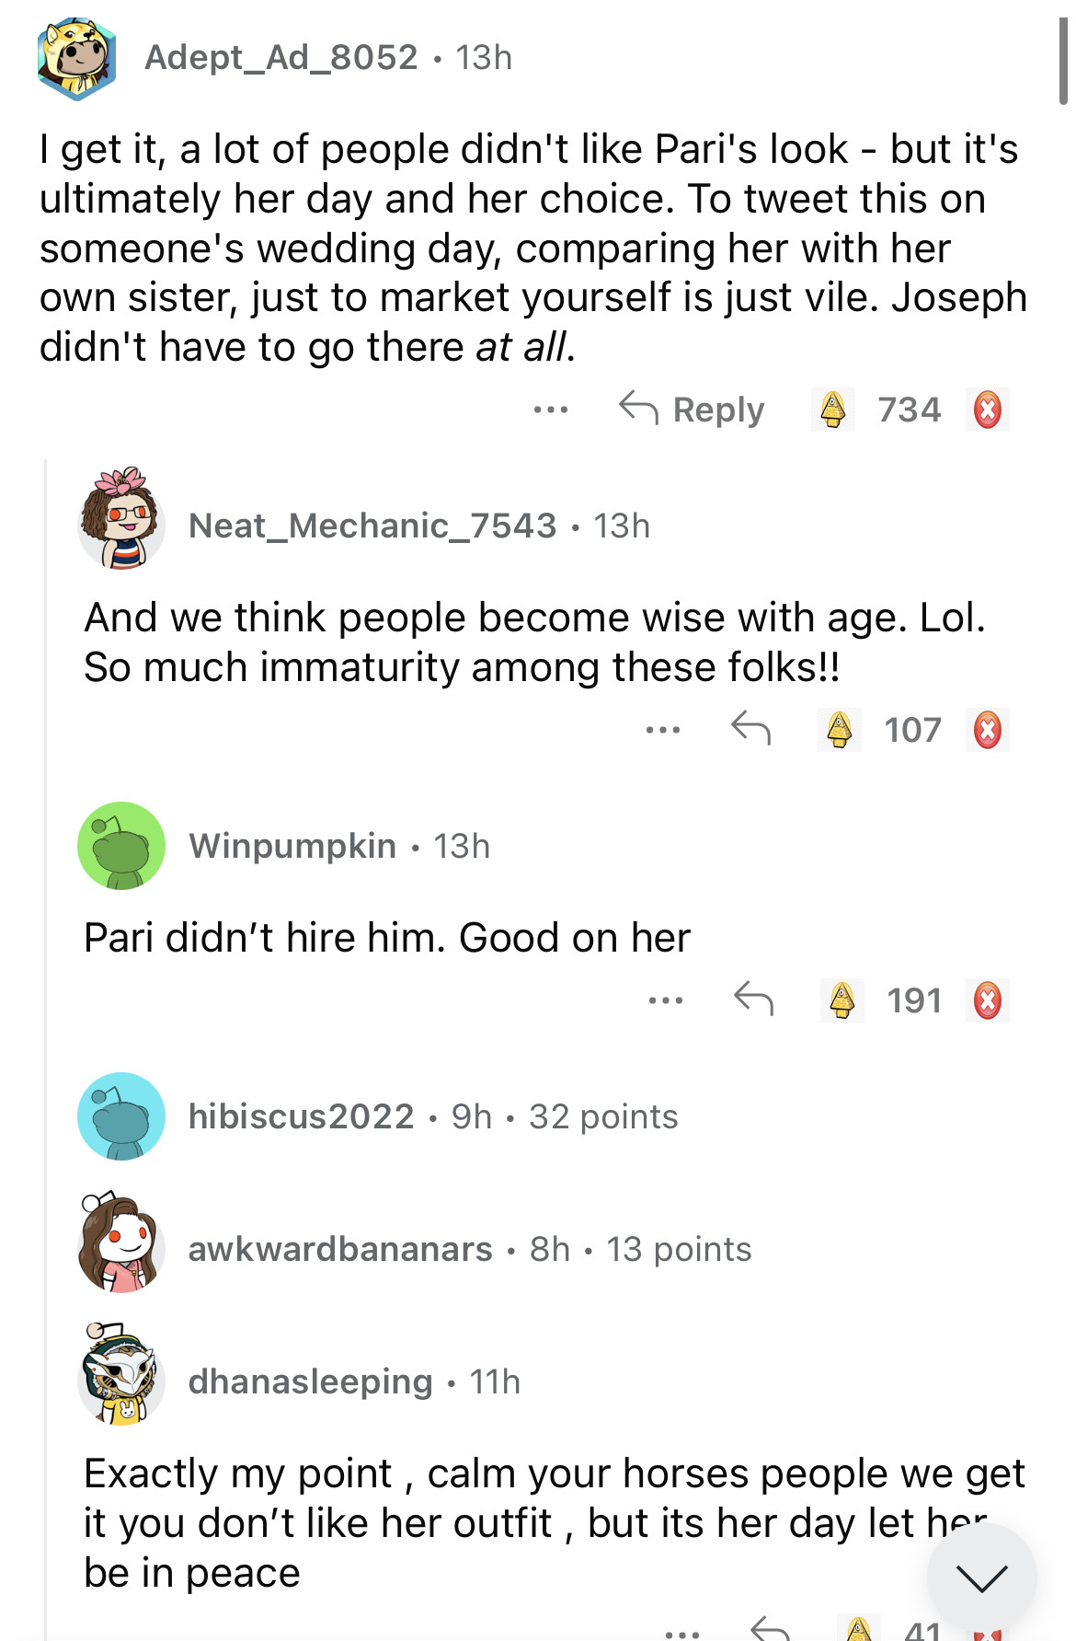Downvote Winpumpkin's comment with 191 points
This screenshot has width=1076, height=1641.
(x=988, y=1000)
